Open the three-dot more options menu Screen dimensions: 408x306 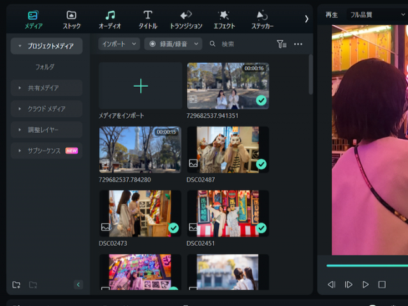[x=298, y=44]
